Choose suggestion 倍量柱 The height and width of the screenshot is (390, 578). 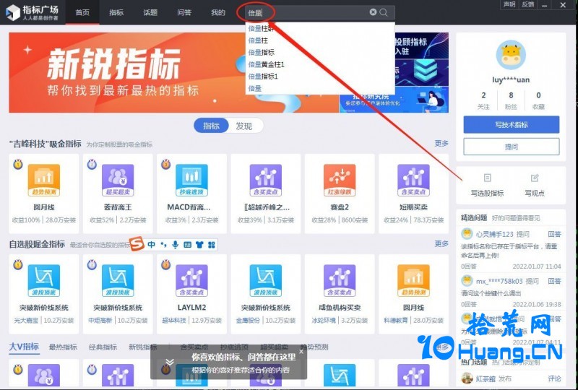tap(320, 40)
